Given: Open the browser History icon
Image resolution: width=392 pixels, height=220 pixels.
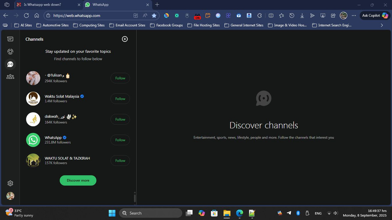Looking at the screenshot, I should (x=292, y=15).
